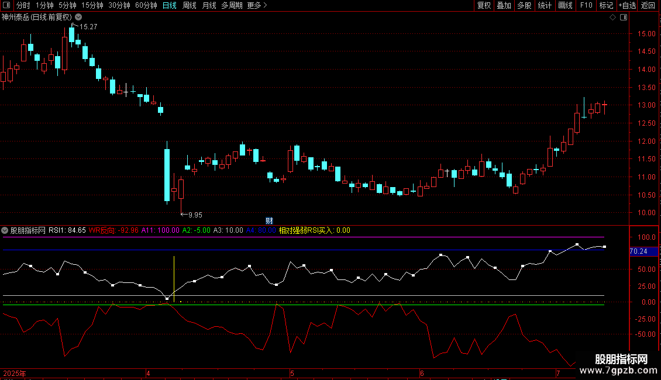Click the WR反向: -92.96 indicator value
661x380 pixels.
tap(113, 230)
